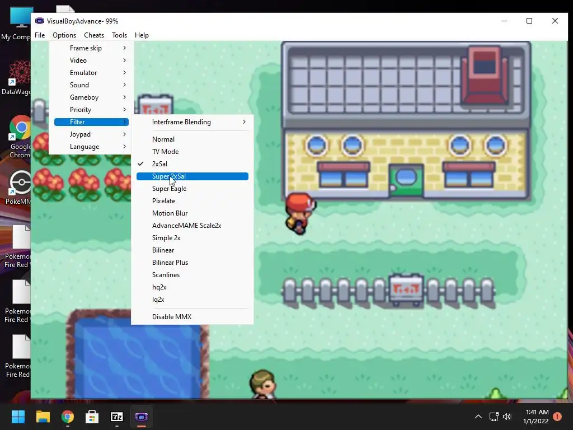Screen dimensions: 573x430
Task: Uncheck the active 2xSal filter
Action: coord(192,164)
